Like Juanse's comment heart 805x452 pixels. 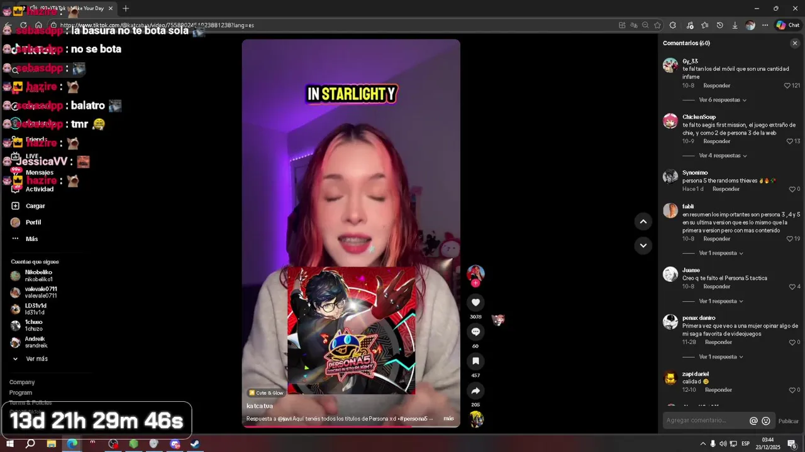coord(792,287)
